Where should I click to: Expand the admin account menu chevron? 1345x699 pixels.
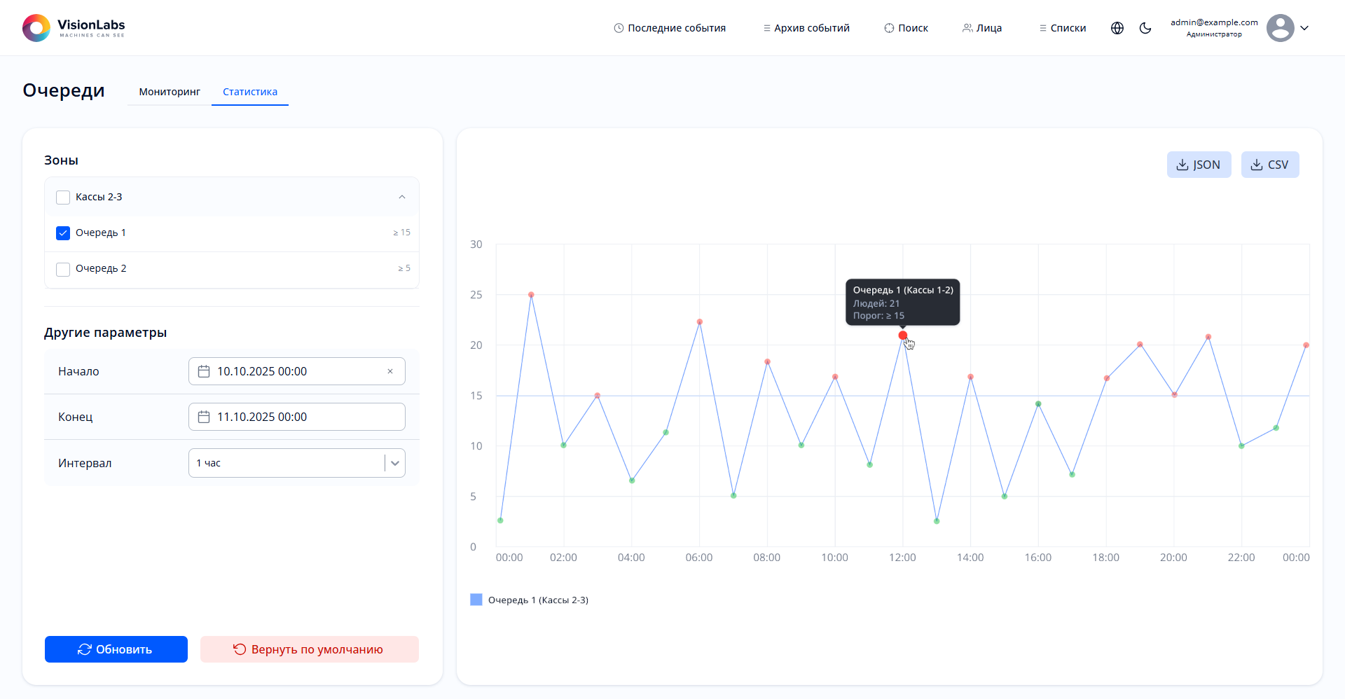tap(1304, 28)
